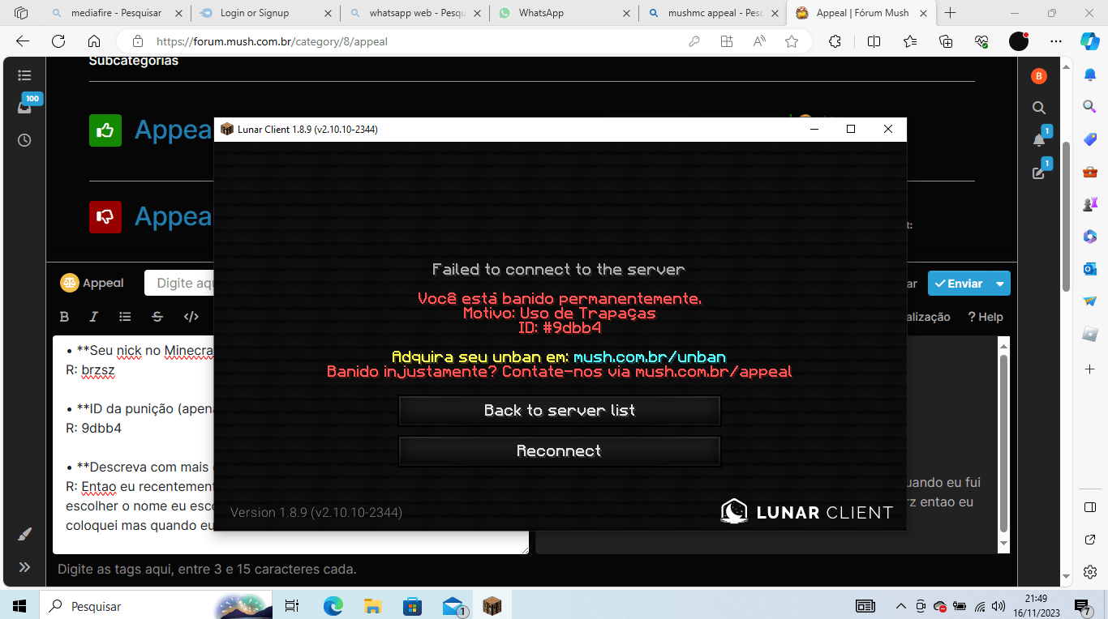Open the forum search icon
The image size is (1108, 619).
point(1039,108)
